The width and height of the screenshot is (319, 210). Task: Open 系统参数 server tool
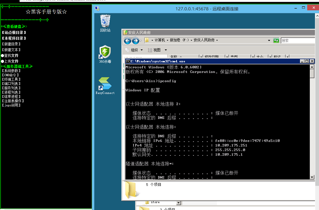(x=11, y=71)
